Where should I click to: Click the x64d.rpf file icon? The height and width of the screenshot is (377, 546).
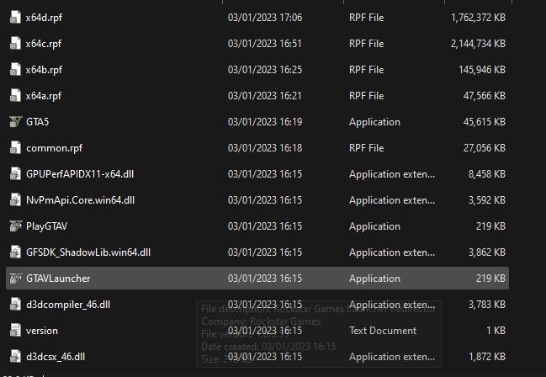(15, 17)
